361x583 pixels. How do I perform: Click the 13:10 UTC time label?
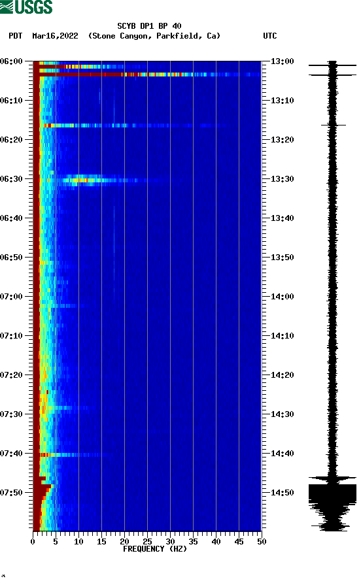pos(282,101)
